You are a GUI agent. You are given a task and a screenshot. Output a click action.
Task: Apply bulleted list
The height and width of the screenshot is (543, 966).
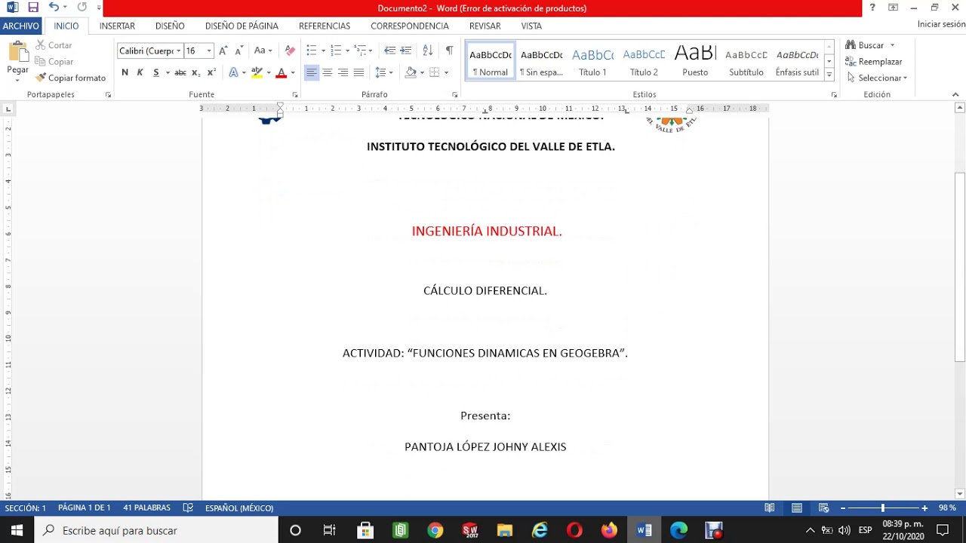312,51
